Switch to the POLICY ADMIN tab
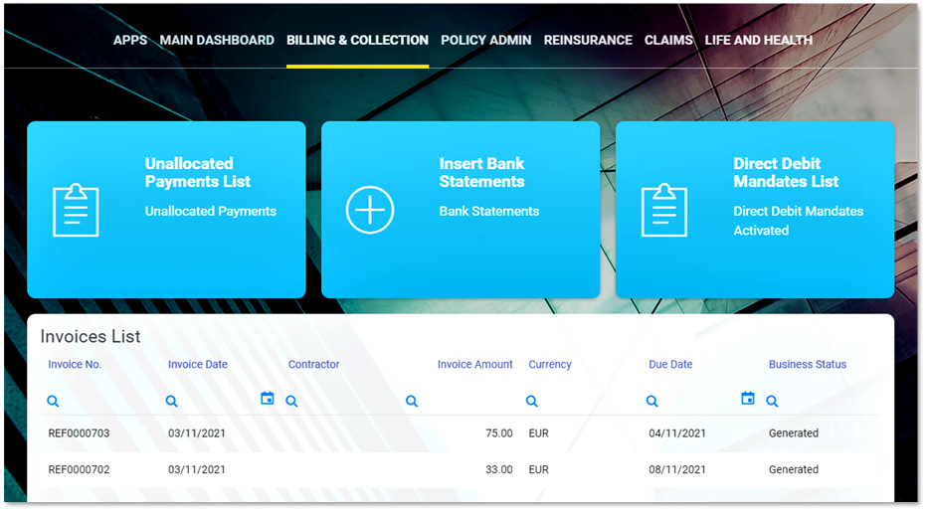Screen dimensions: 929x513 pos(486,41)
